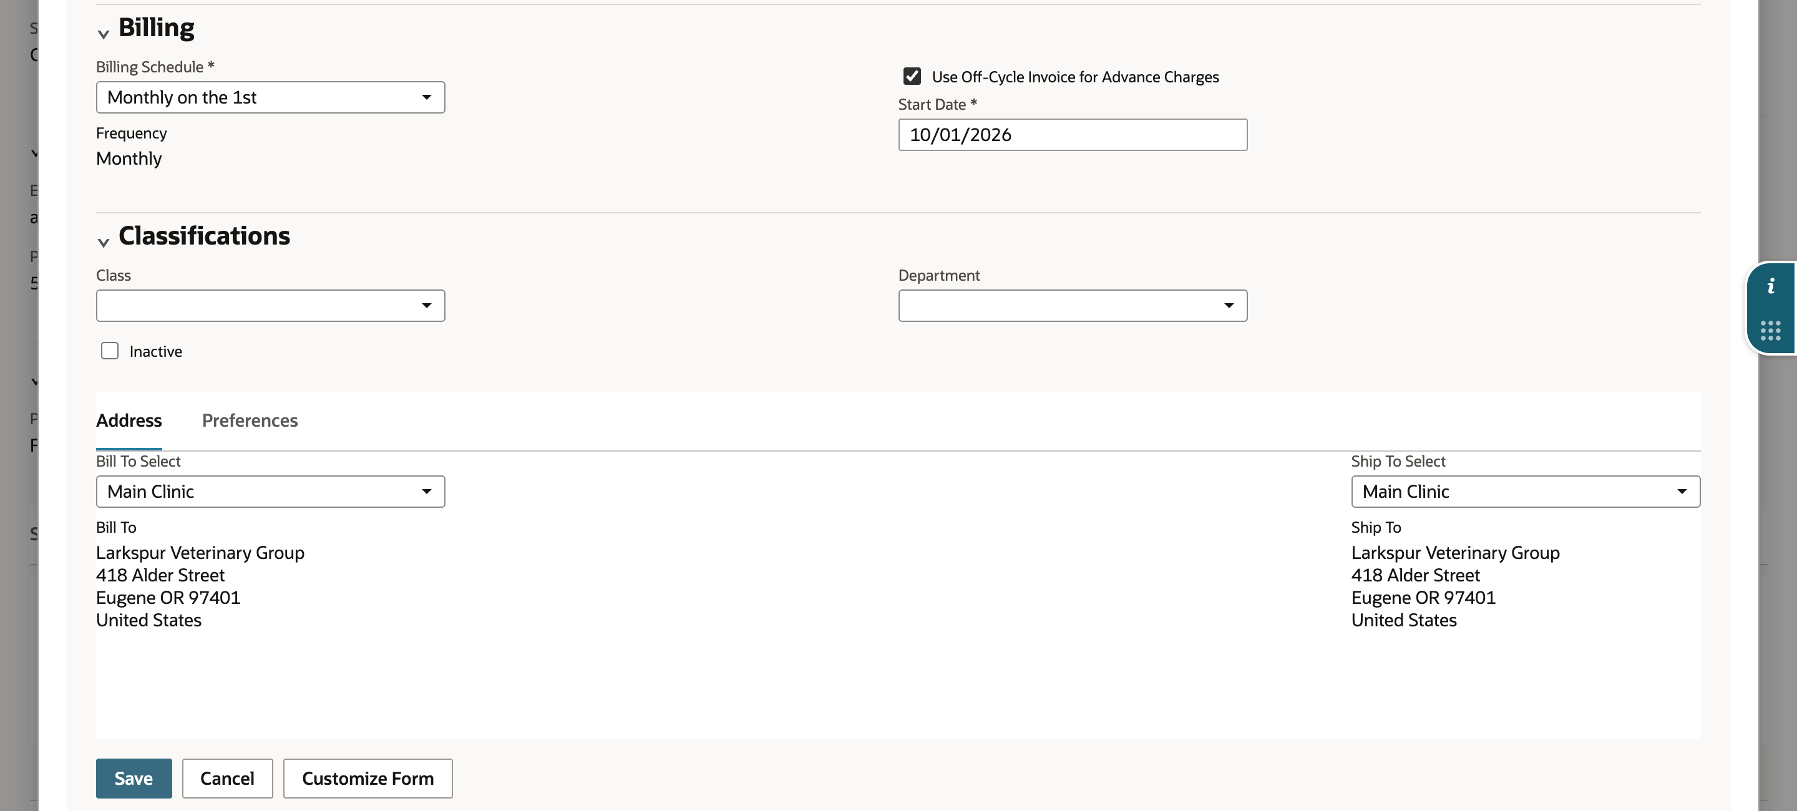Click Ship To line Eugene OR 97401
Image resolution: width=1797 pixels, height=811 pixels.
(x=1423, y=598)
